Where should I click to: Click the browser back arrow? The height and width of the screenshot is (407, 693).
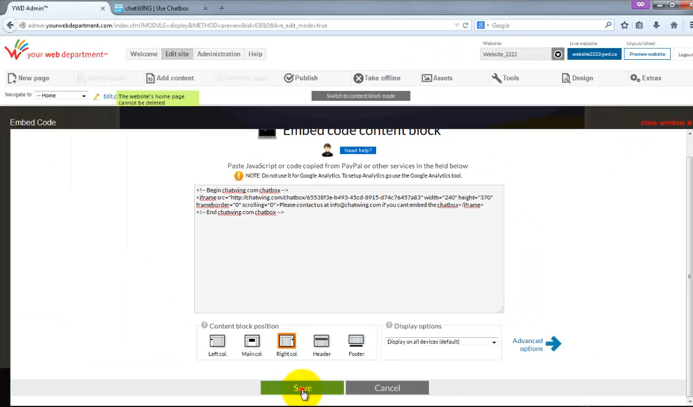click(x=10, y=25)
